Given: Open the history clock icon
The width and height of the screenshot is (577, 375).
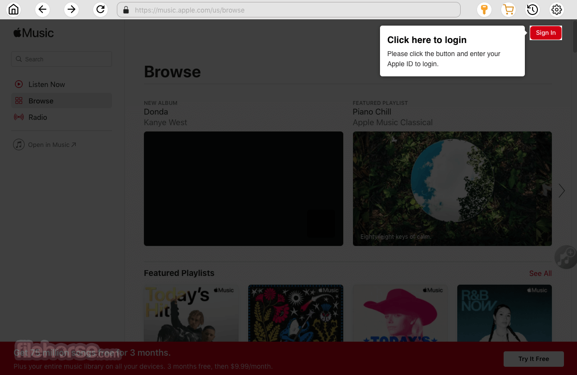Looking at the screenshot, I should click(x=533, y=10).
